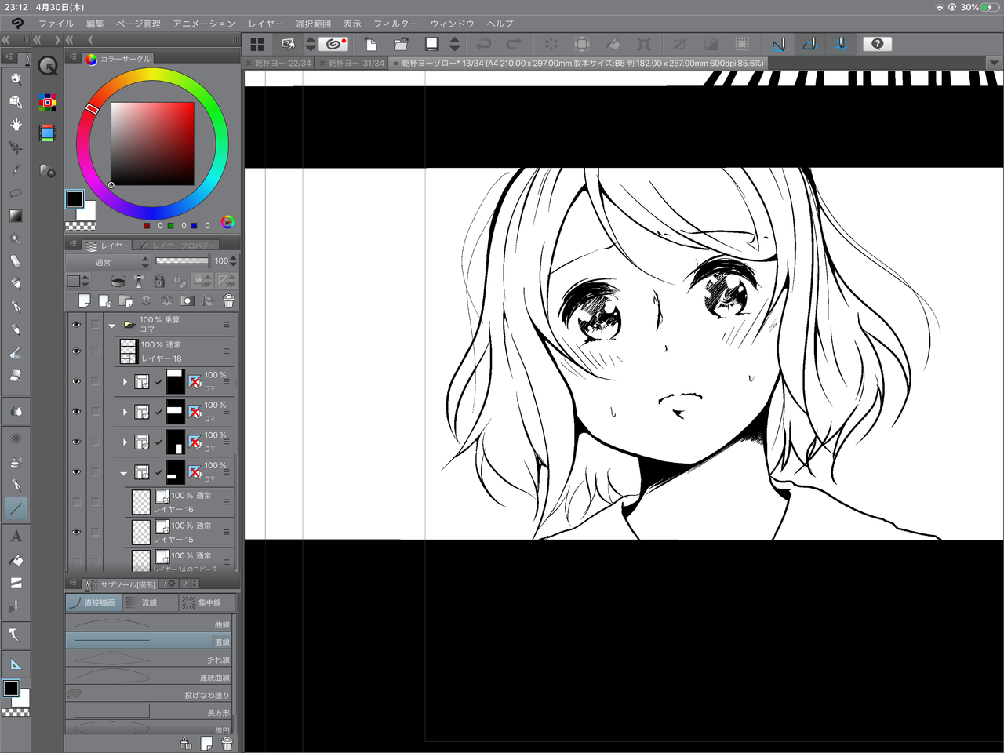The width and height of the screenshot is (1004, 753).
Task: Select the 直接描画 sub tool group
Action: pos(93,602)
